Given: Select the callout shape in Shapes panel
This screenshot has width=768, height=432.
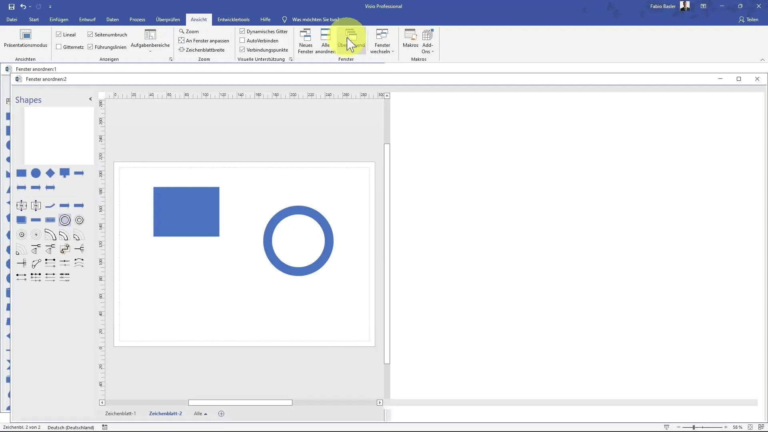Looking at the screenshot, I should 64,173.
